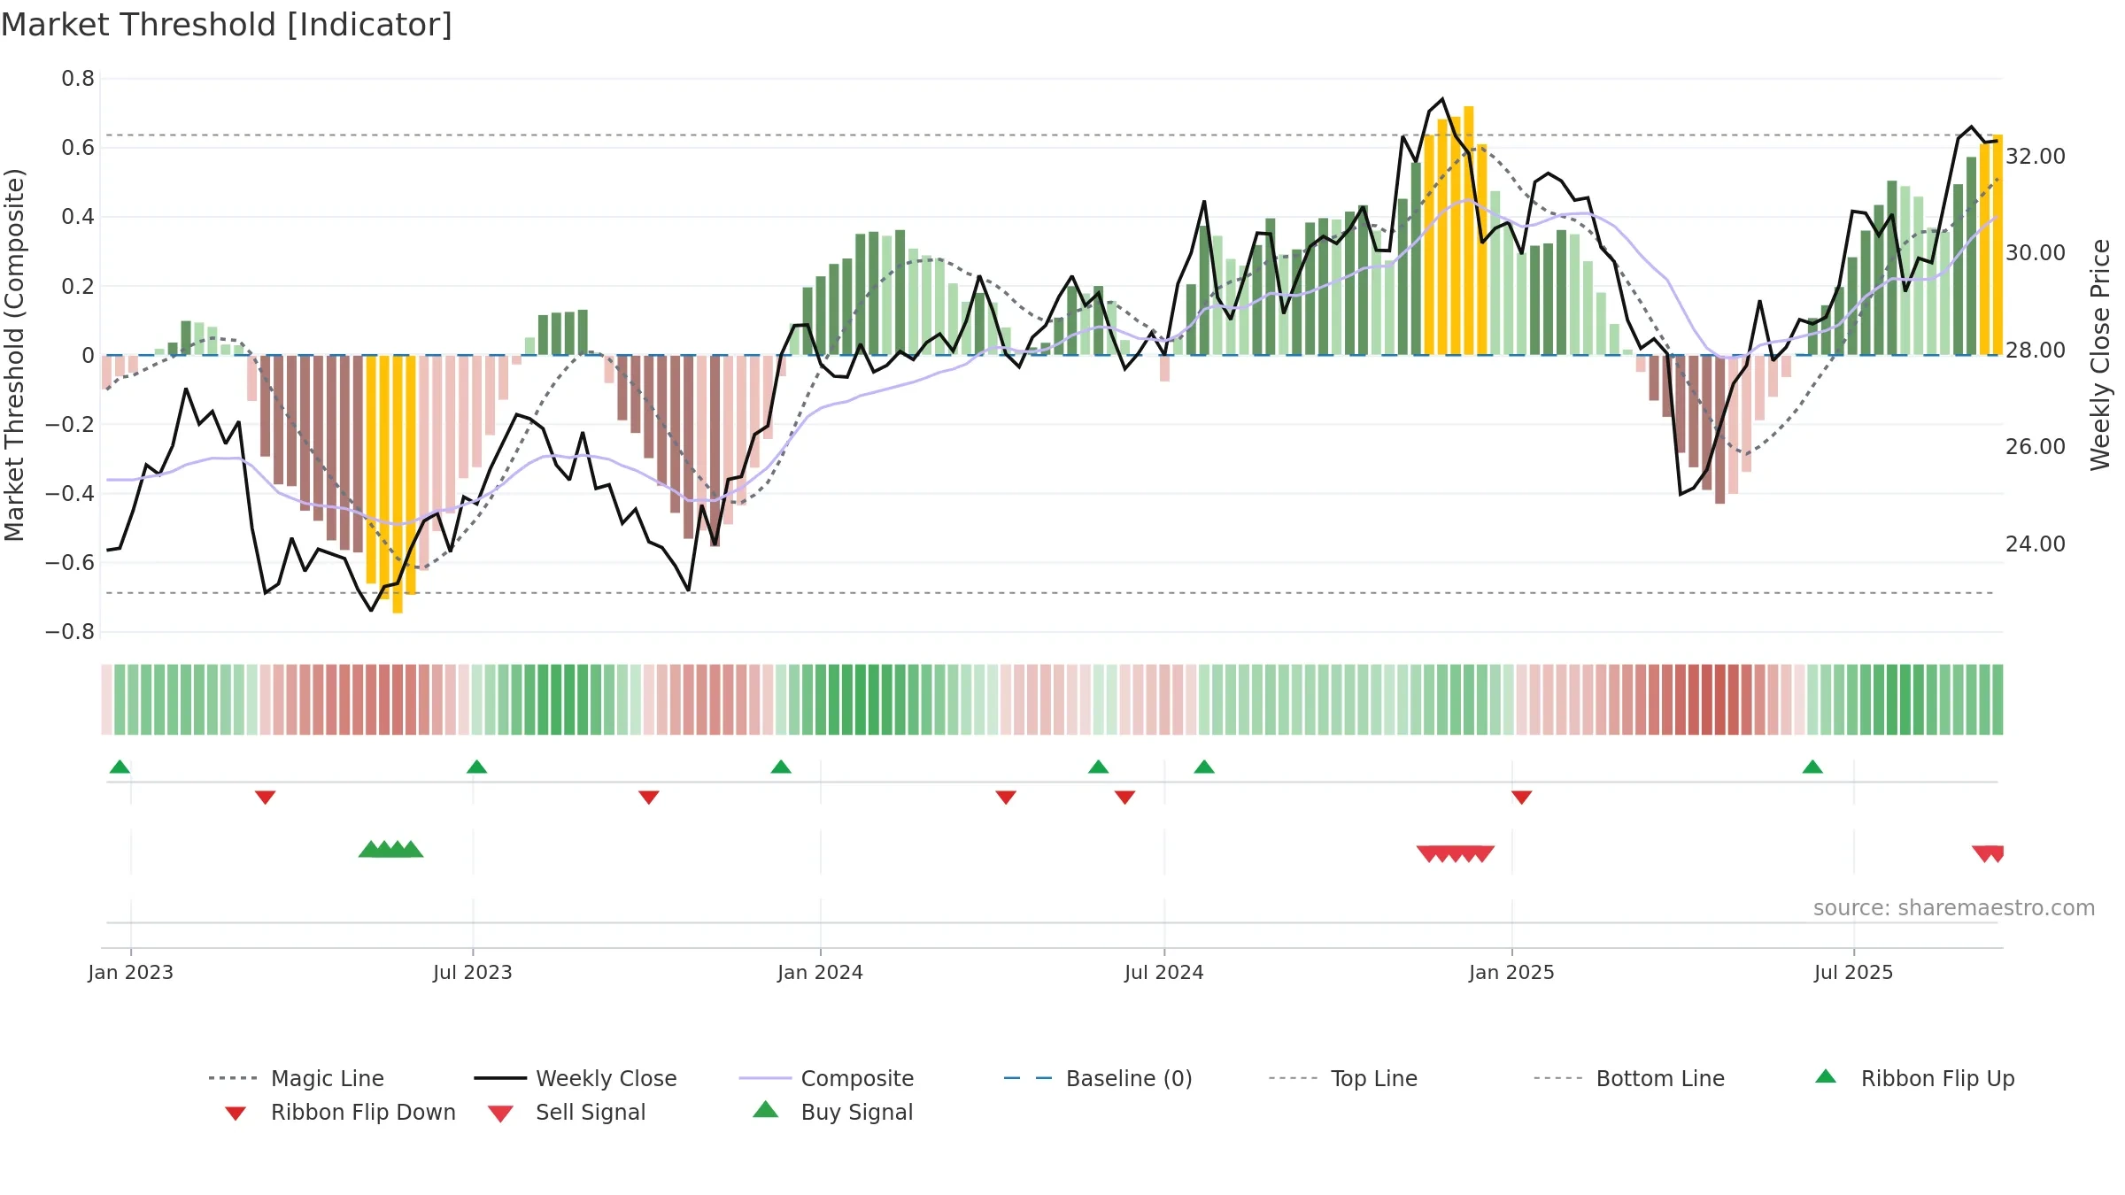This screenshot has height=1195, width=2125.
Task: Toggle the Buy Signal legend entry
Action: click(x=832, y=1112)
